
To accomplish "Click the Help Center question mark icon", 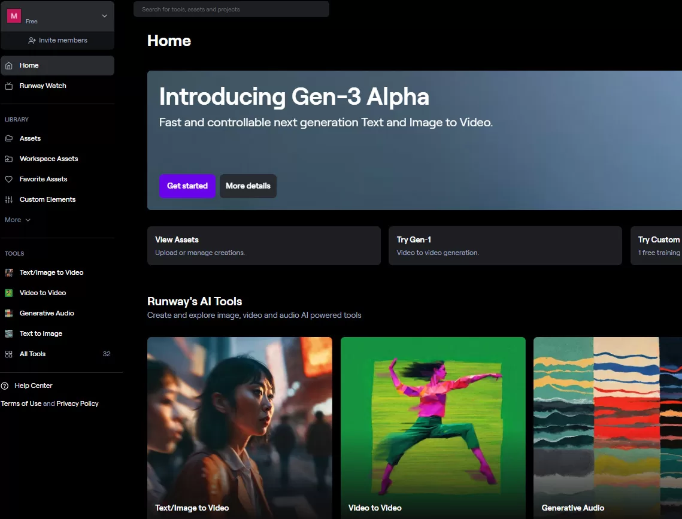I will tap(5, 386).
